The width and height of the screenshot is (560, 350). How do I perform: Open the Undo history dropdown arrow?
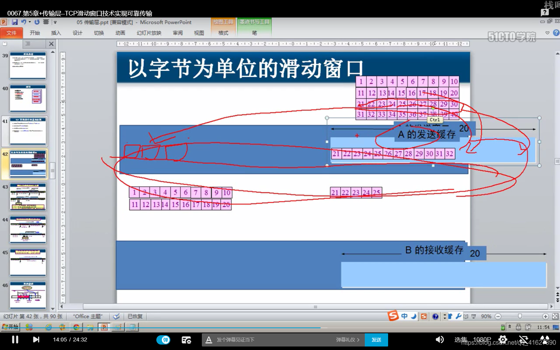coord(30,22)
